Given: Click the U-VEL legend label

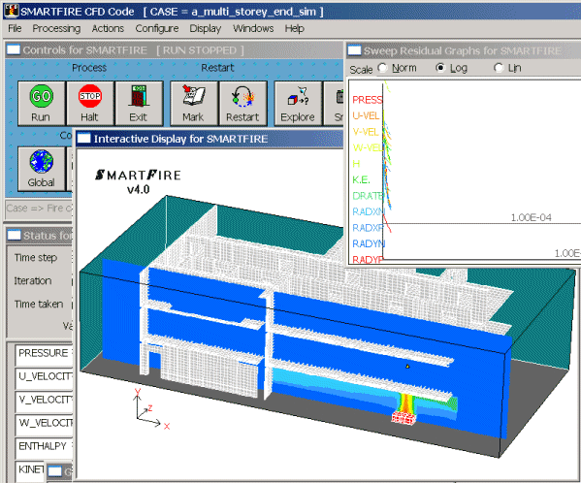Looking at the screenshot, I should 366,116.
